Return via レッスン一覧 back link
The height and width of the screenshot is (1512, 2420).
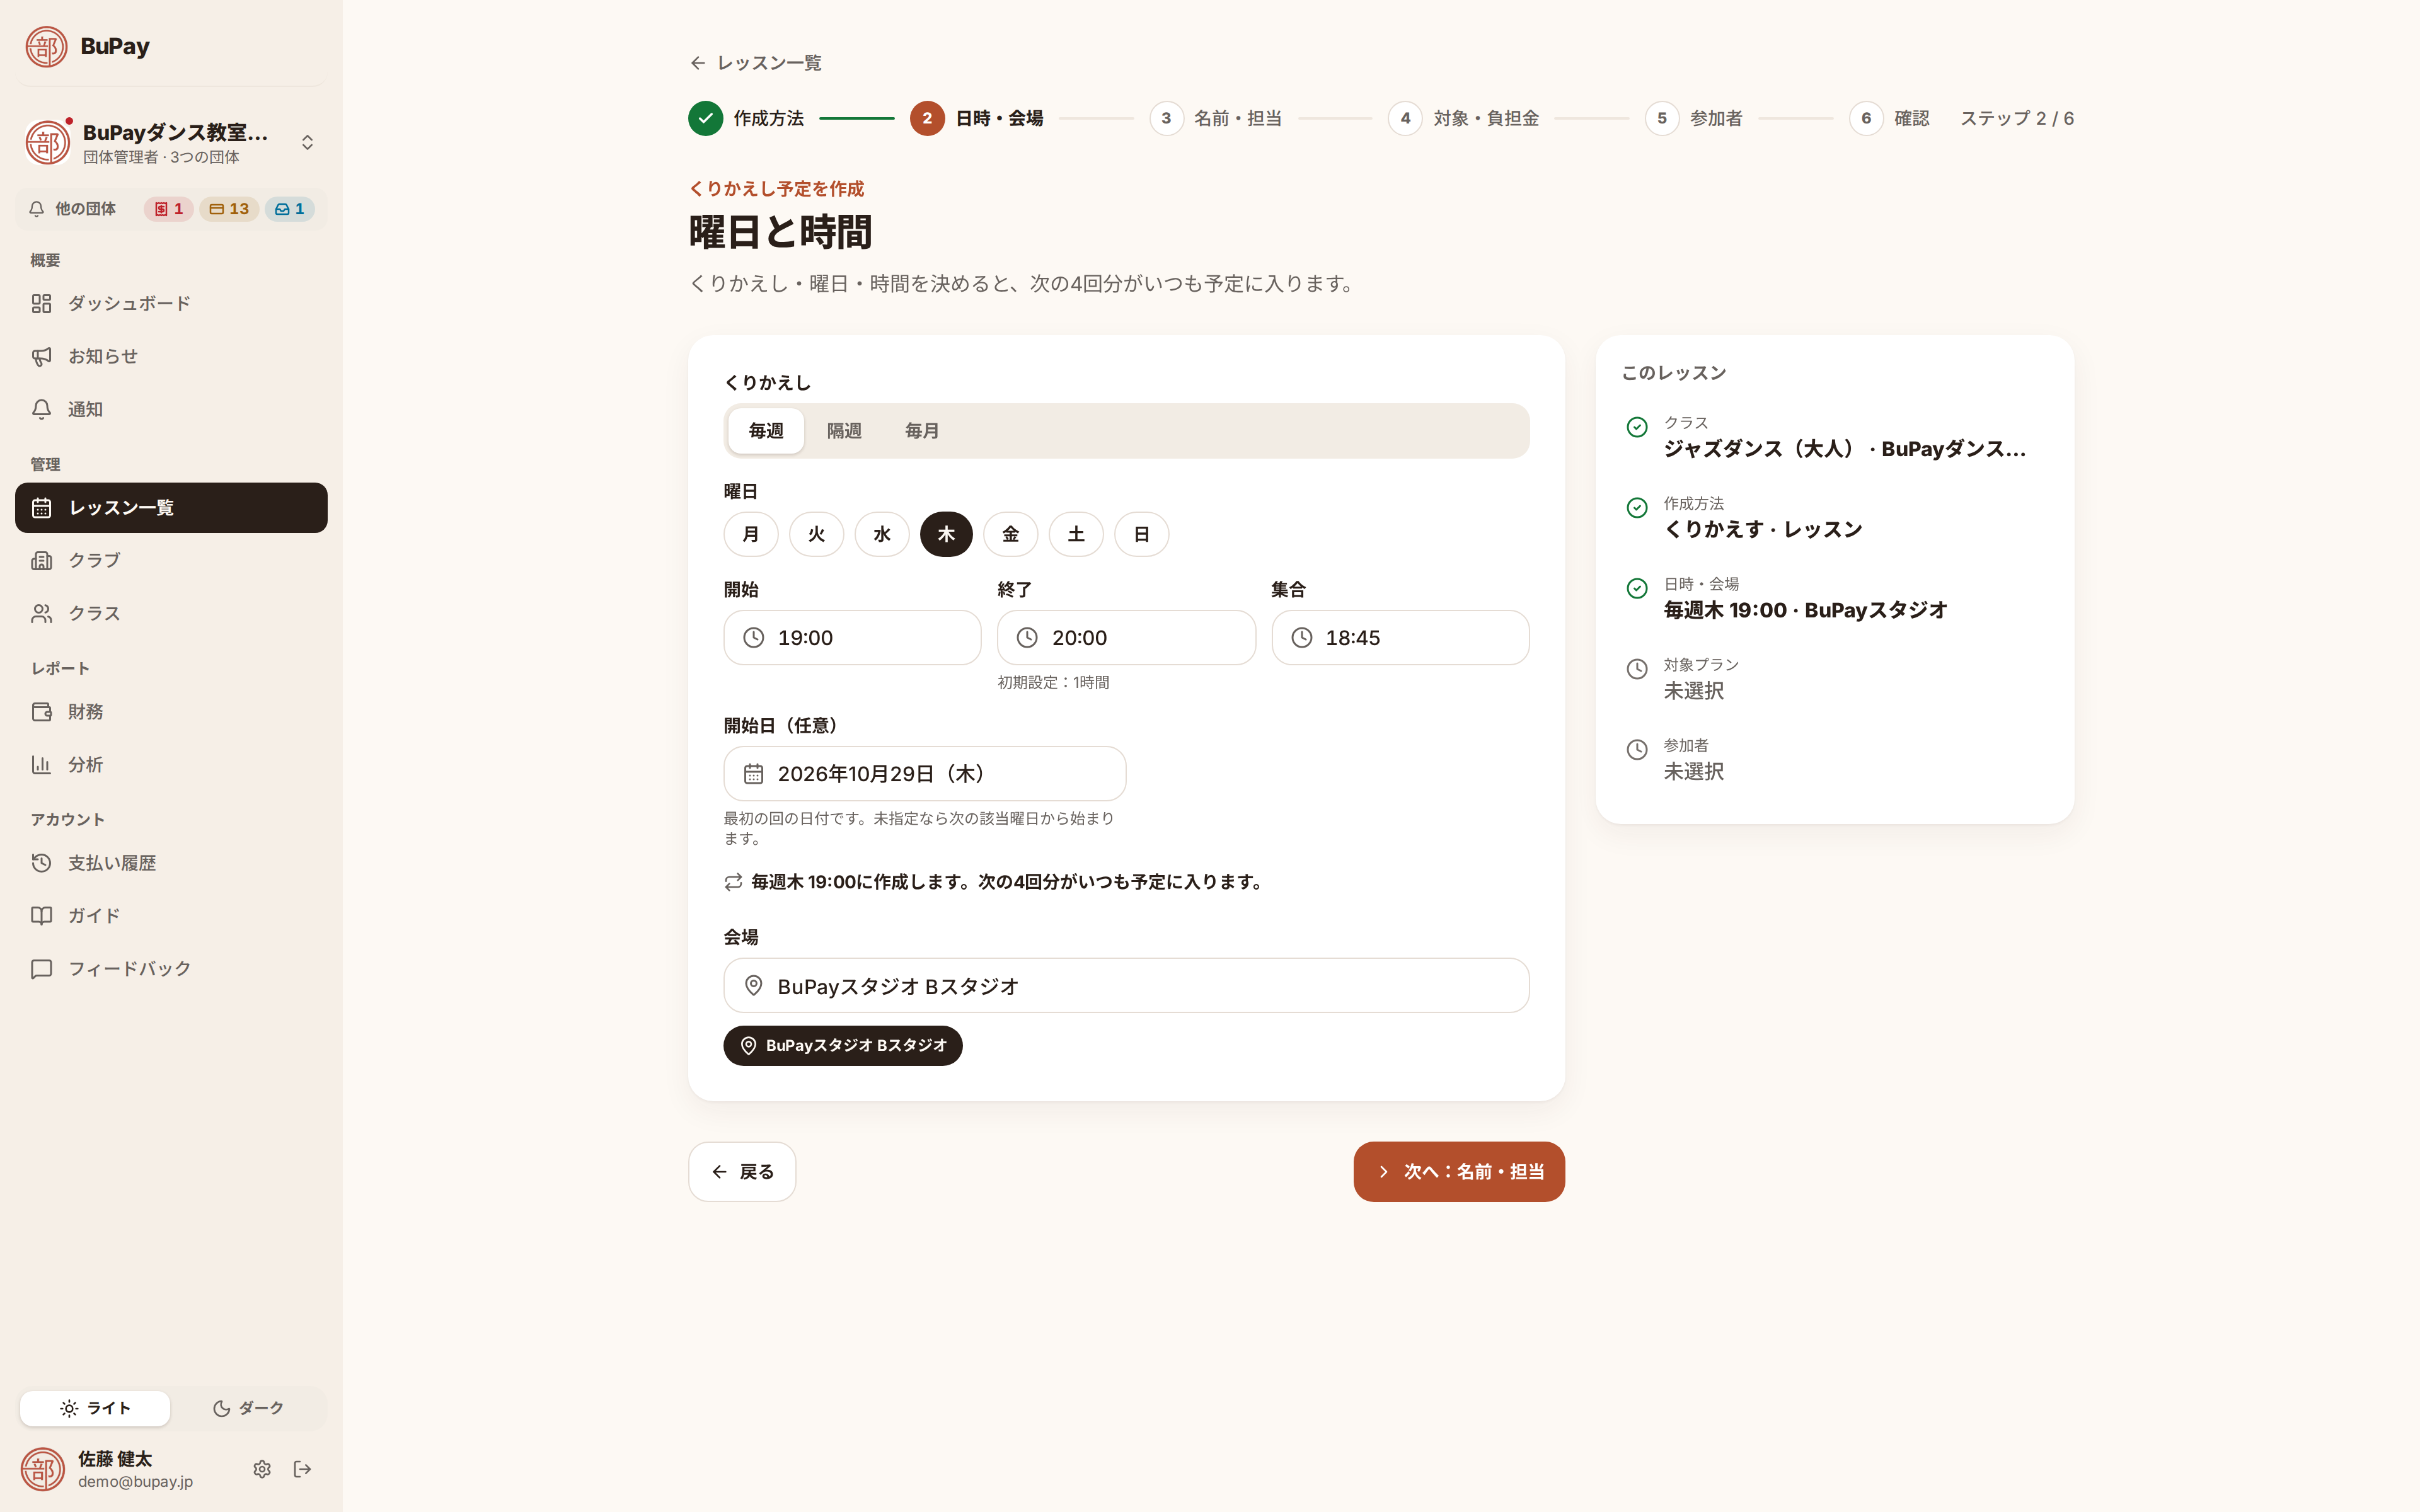pyautogui.click(x=756, y=63)
